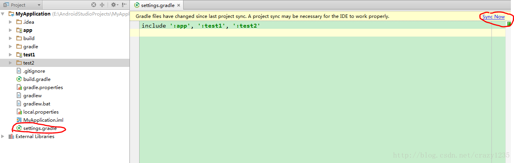
Task: Click the MyApplication.iml file icon
Action: coord(19,120)
